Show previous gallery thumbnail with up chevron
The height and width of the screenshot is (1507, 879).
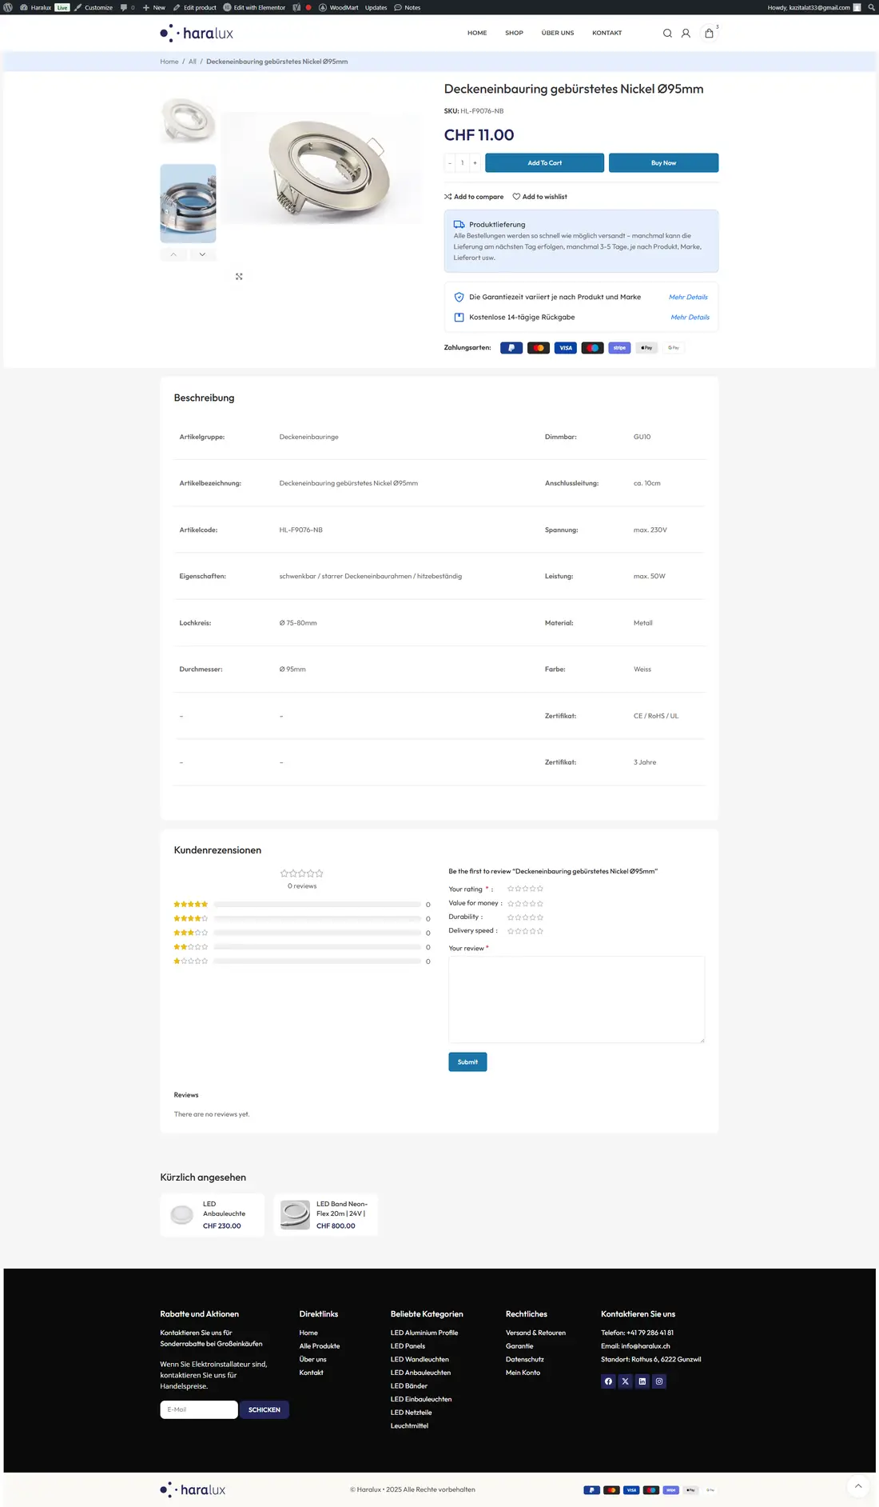click(173, 254)
